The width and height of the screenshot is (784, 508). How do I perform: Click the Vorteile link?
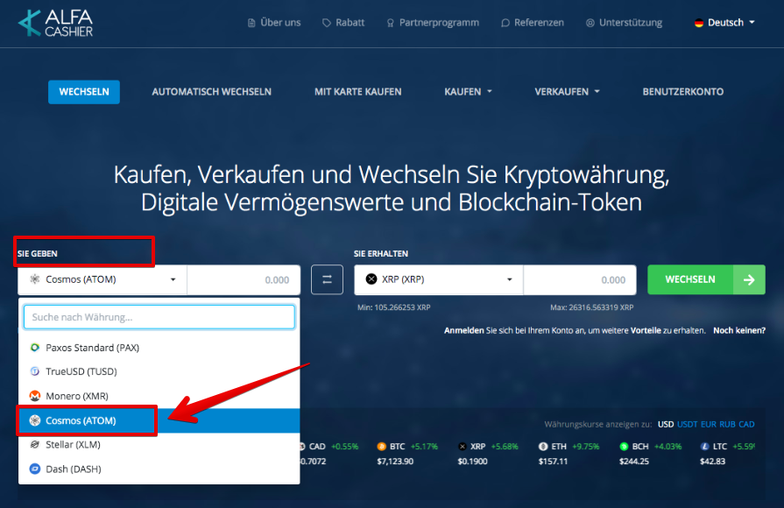646,330
